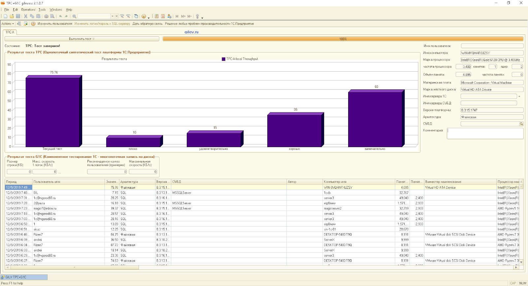Sort table by 'Период' column header

pos(18,182)
